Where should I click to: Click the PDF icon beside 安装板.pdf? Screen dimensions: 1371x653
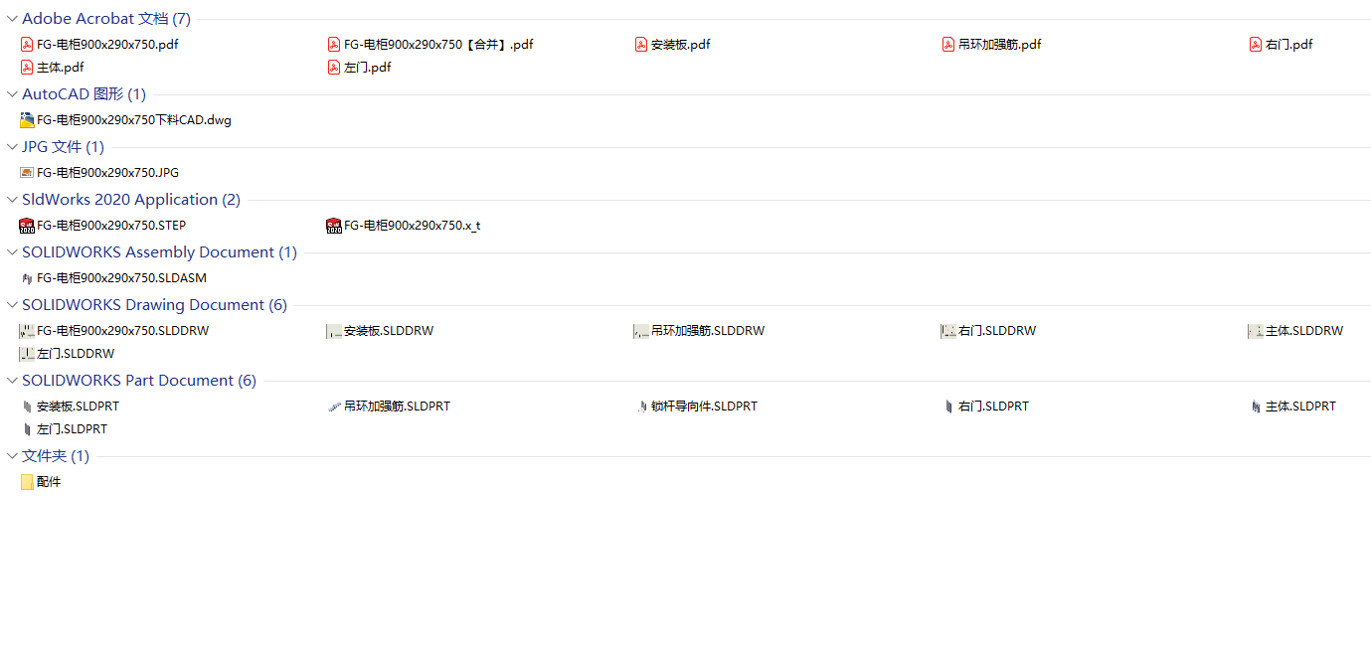coord(641,44)
